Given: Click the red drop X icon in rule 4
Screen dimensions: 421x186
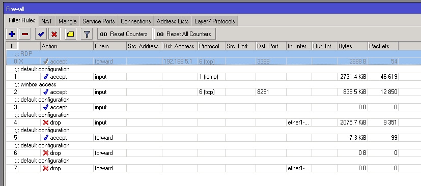Looking at the screenshot, I should (x=46, y=122).
